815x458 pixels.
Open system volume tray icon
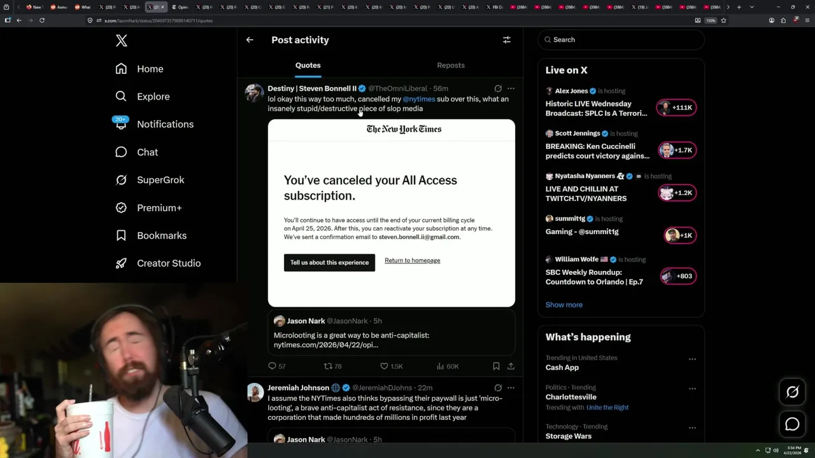(x=776, y=450)
